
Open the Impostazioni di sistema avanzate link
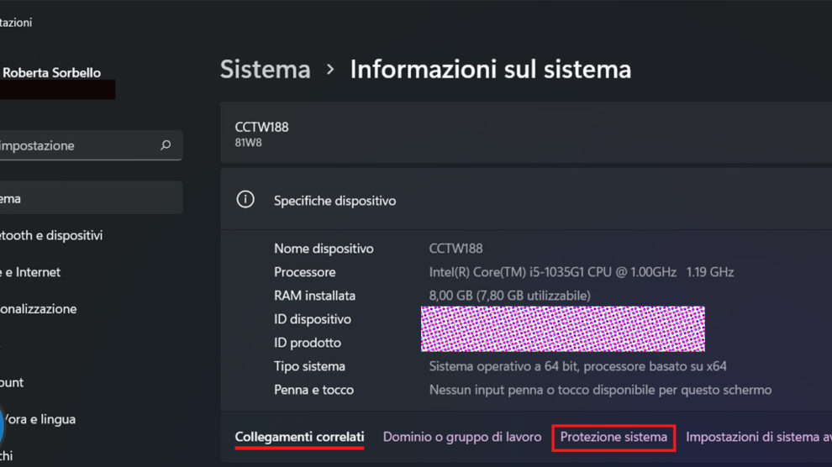tap(756, 437)
